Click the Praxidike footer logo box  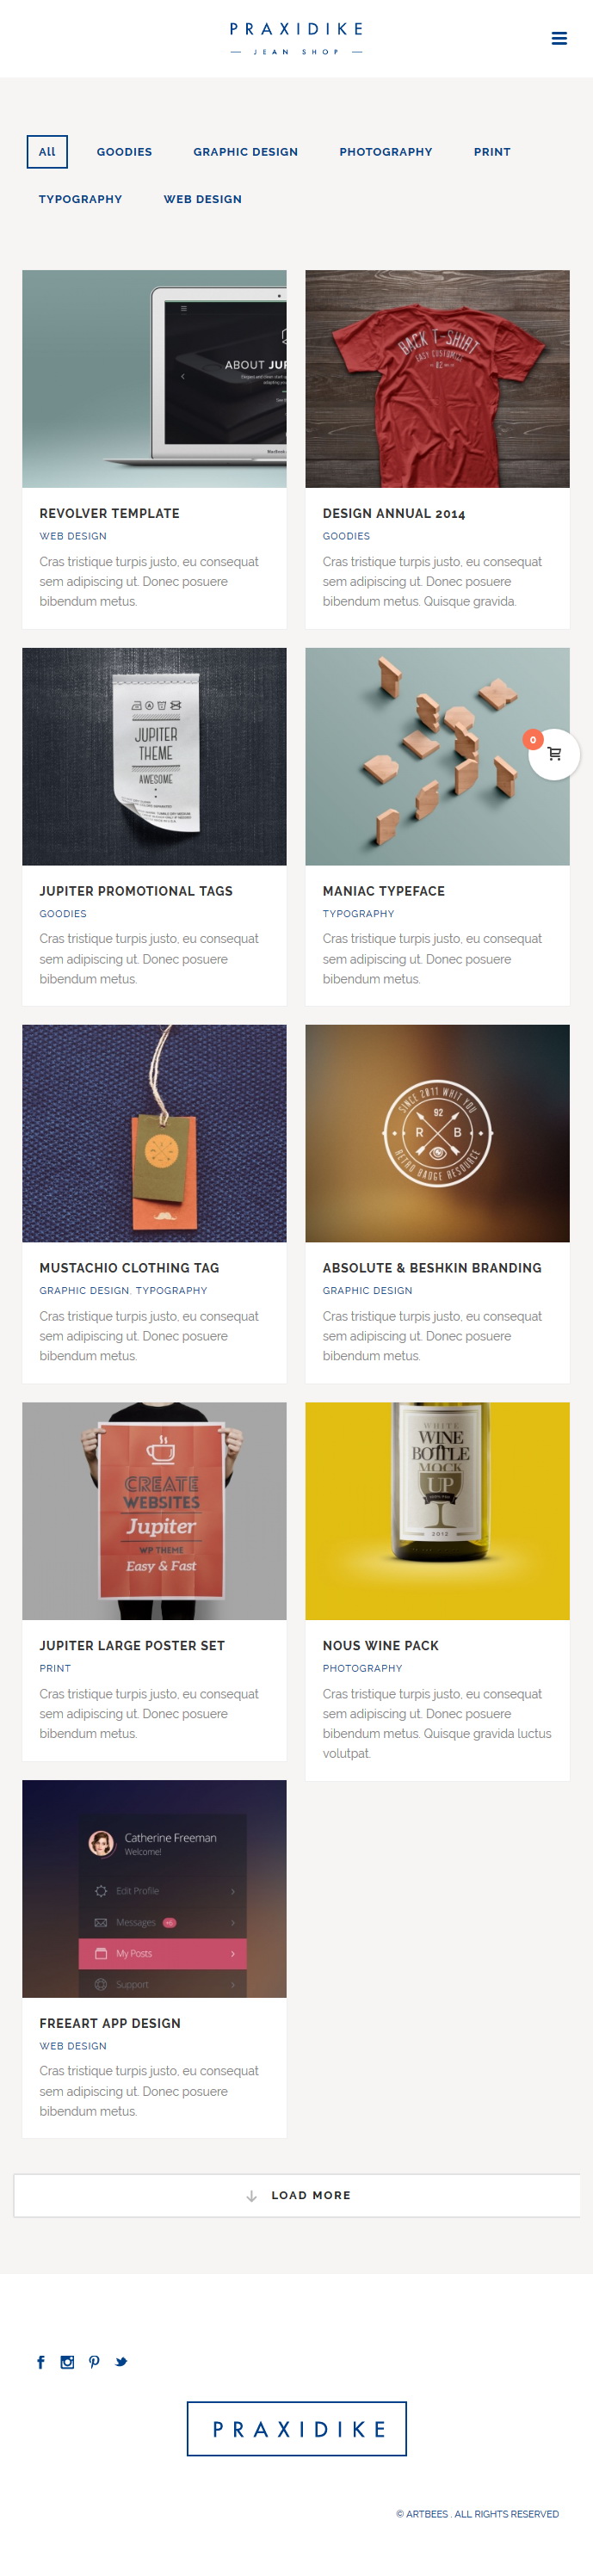297,2429
